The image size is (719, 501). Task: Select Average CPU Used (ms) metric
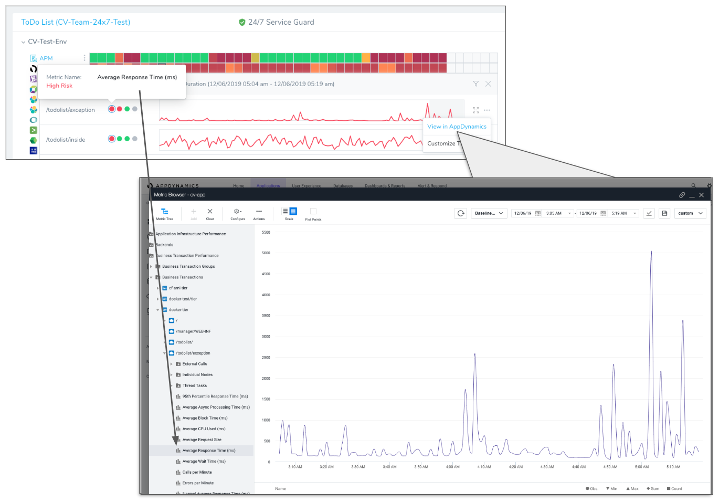pos(204,429)
